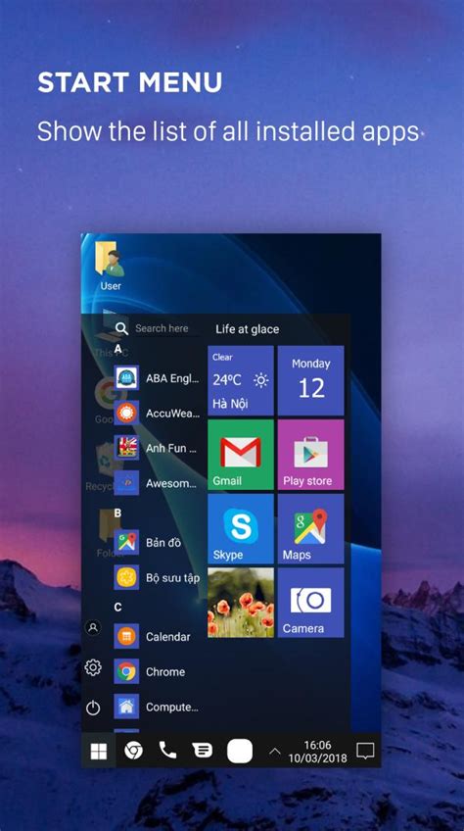Open the notification center icon
Screen dimensions: 464x831
pyautogui.click(x=365, y=751)
